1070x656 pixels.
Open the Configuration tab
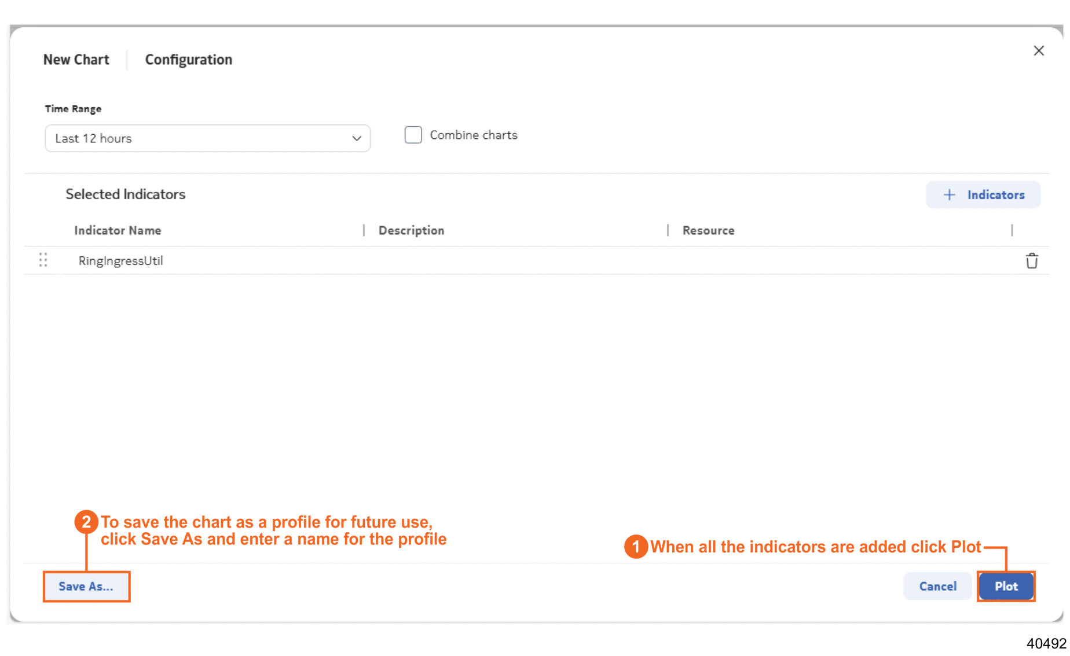point(188,60)
